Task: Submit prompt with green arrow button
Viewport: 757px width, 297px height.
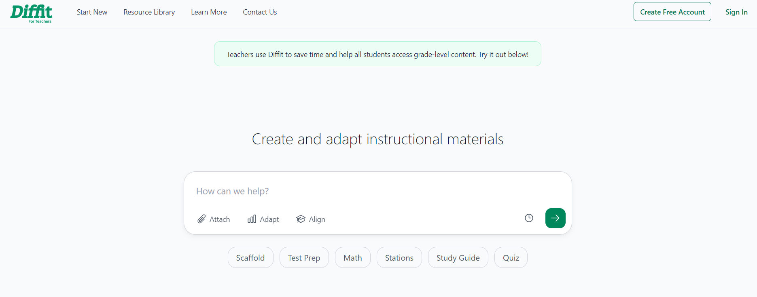Action: tap(555, 218)
